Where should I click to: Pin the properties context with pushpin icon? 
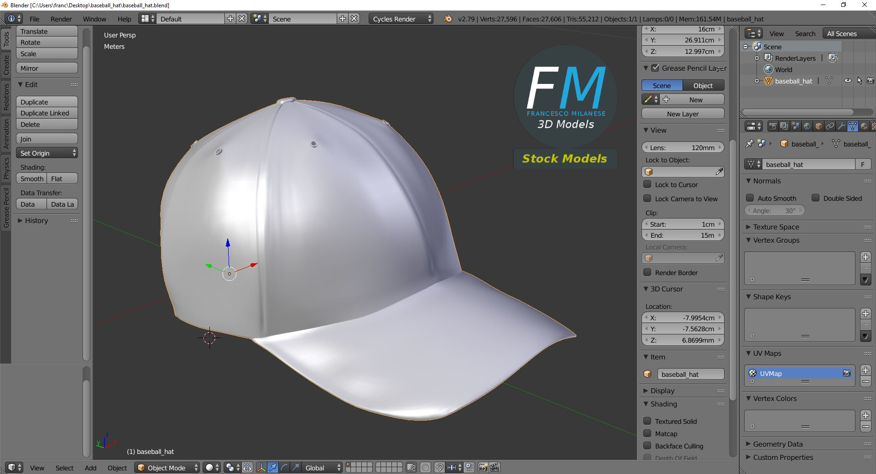pos(750,144)
